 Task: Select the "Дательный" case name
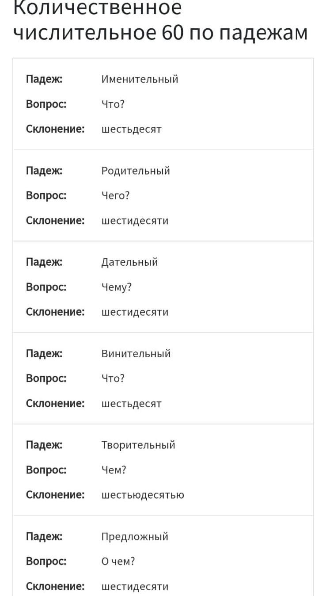click(x=129, y=263)
